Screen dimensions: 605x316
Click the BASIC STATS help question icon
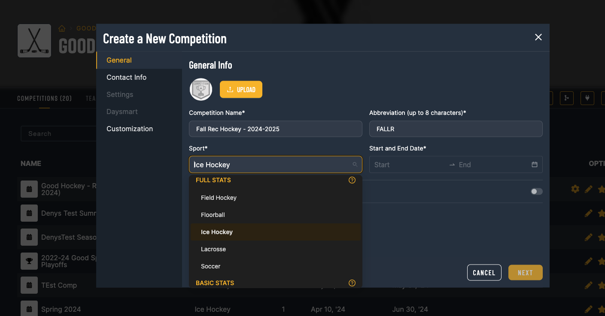(352, 283)
